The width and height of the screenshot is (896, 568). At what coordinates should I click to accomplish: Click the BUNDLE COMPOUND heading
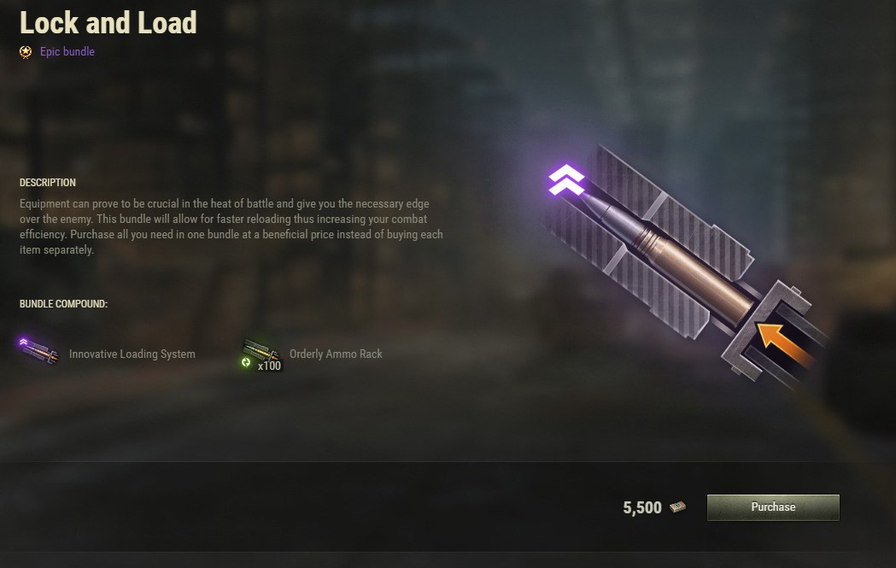pos(63,303)
